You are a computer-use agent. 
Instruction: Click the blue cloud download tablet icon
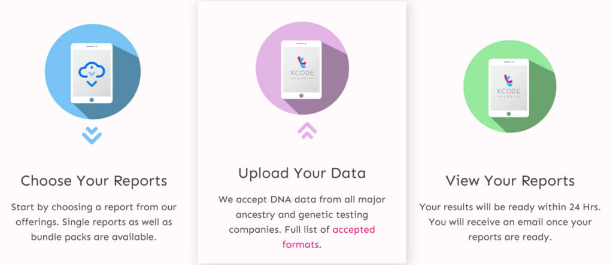pos(93,71)
